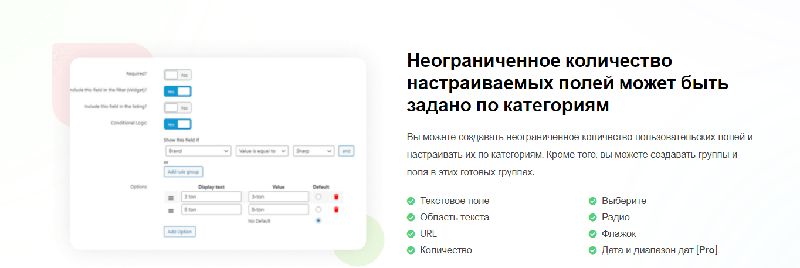Viewport: 800px width, 268px height.
Task: Click the check icon beside Выберите
Action: (593, 201)
